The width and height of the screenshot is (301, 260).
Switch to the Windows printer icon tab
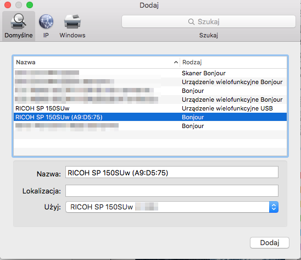[x=73, y=21]
